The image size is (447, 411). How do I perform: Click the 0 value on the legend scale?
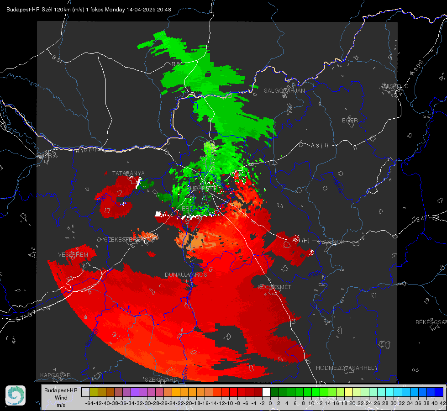tap(270, 403)
